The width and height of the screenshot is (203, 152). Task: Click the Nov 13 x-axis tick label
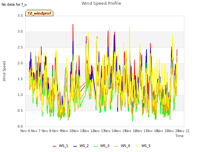point(99,131)
